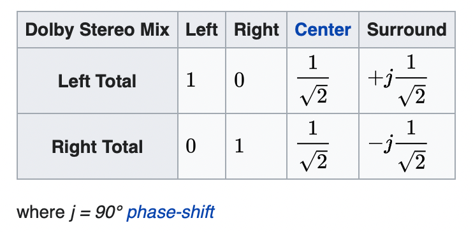Select the Right column header
The width and height of the screenshot is (473, 232).
click(256, 29)
